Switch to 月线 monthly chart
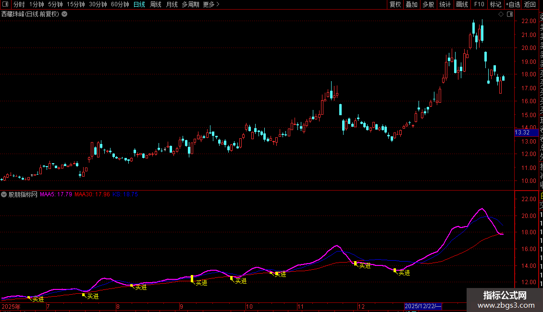The height and width of the screenshot is (312, 543). pyautogui.click(x=172, y=4)
